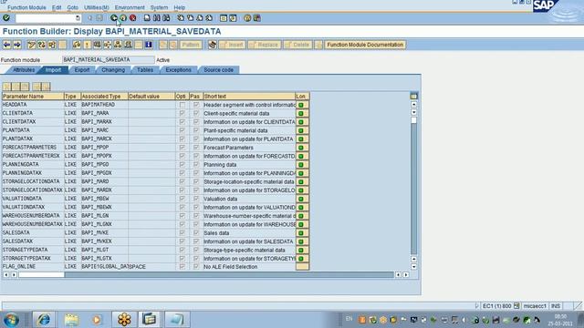Toggle Pass Value checkbox for WAREHOUSENUMBERDATA
This screenshot has width=584, height=328.
(196, 216)
